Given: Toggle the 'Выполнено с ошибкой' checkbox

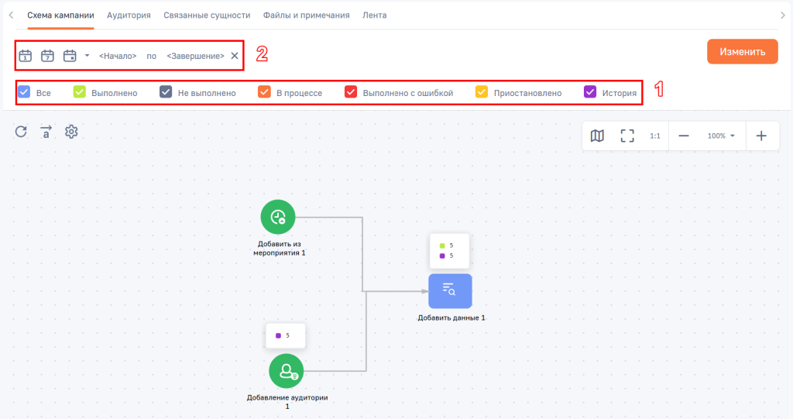Looking at the screenshot, I should pos(351,91).
